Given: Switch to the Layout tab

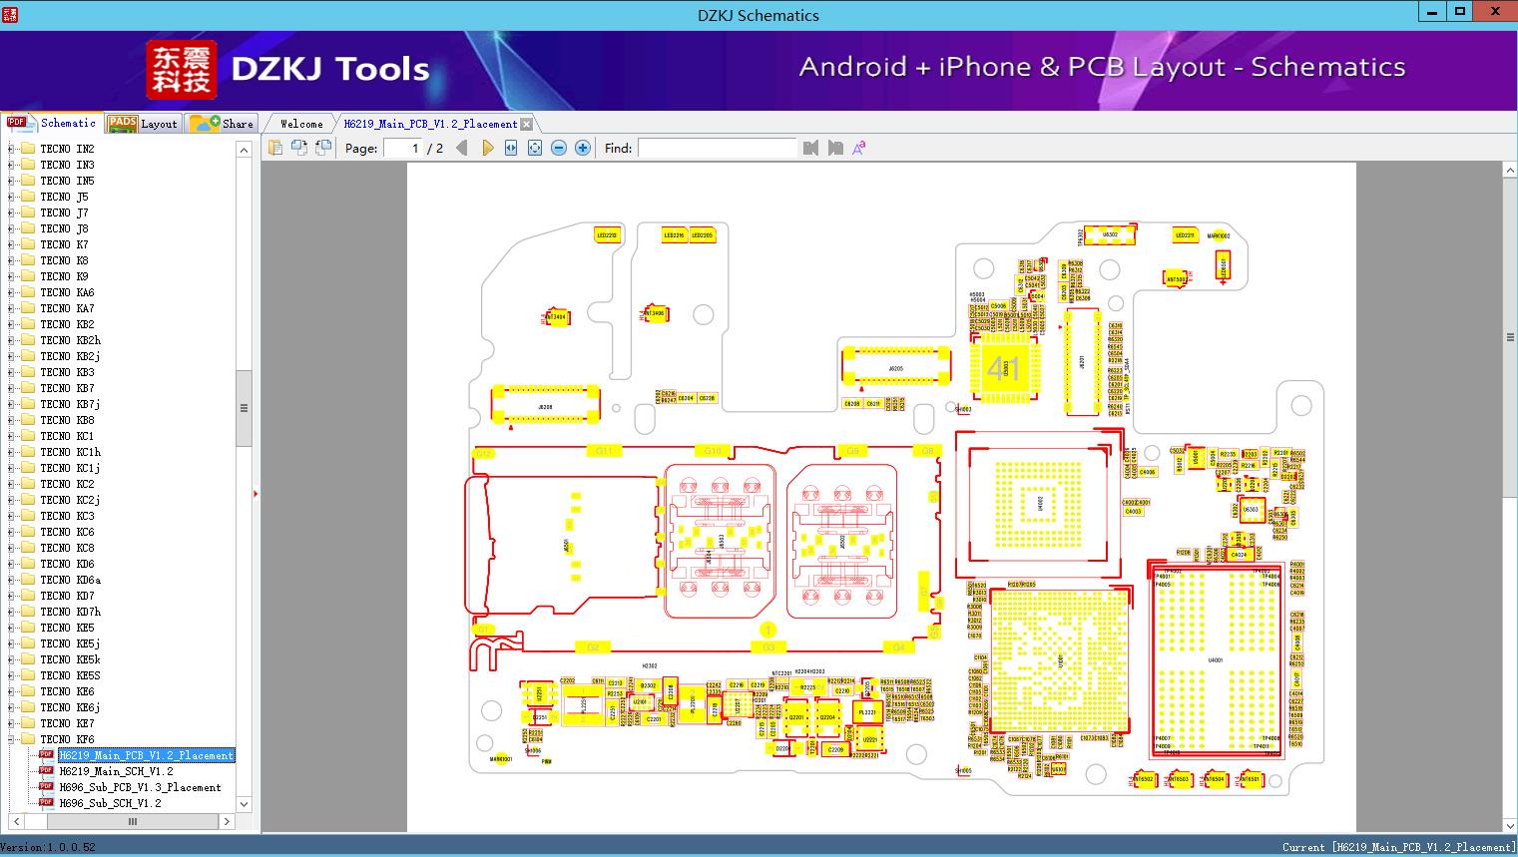Looking at the screenshot, I should [143, 123].
